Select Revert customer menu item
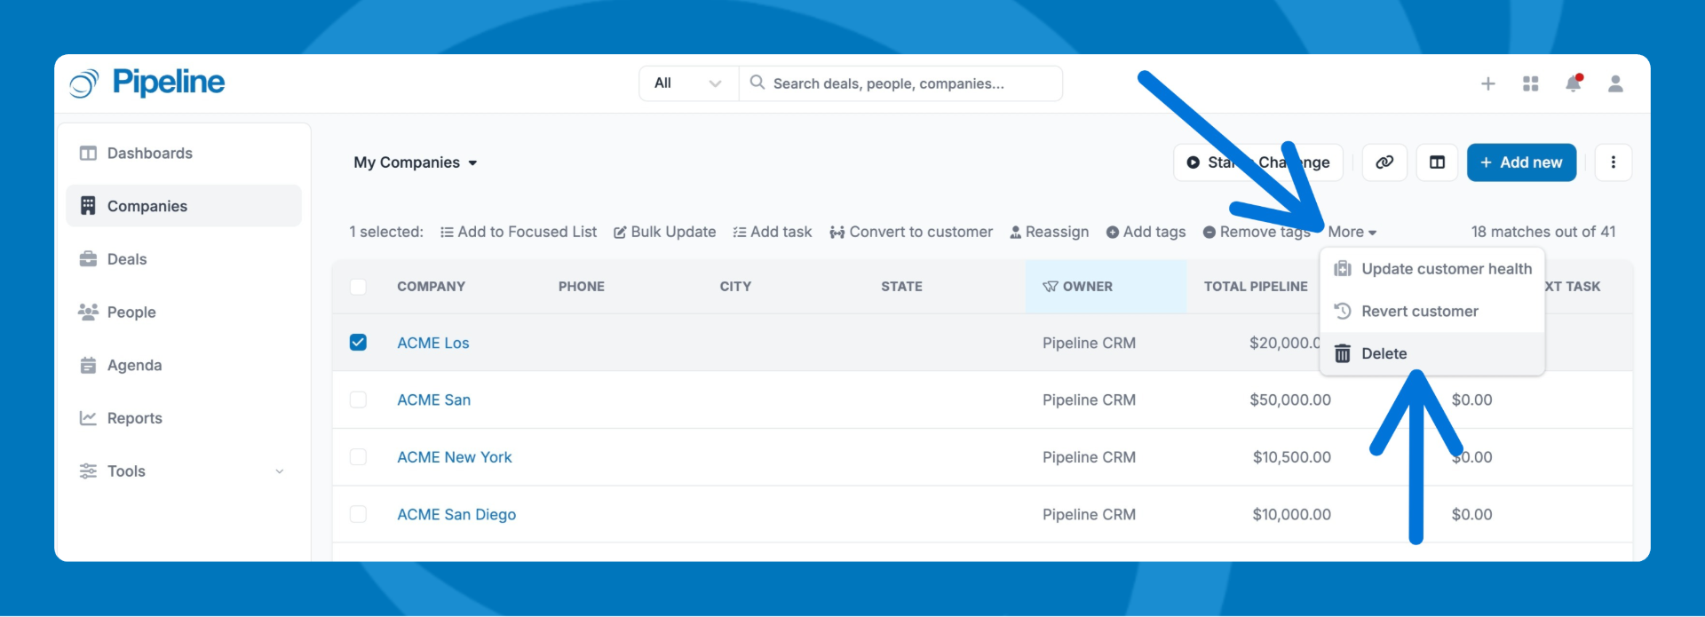The height and width of the screenshot is (617, 1705). 1432,311
